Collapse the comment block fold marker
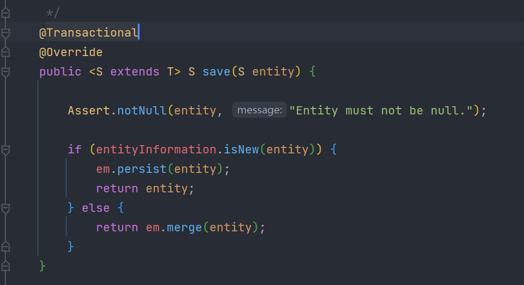 [5, 13]
